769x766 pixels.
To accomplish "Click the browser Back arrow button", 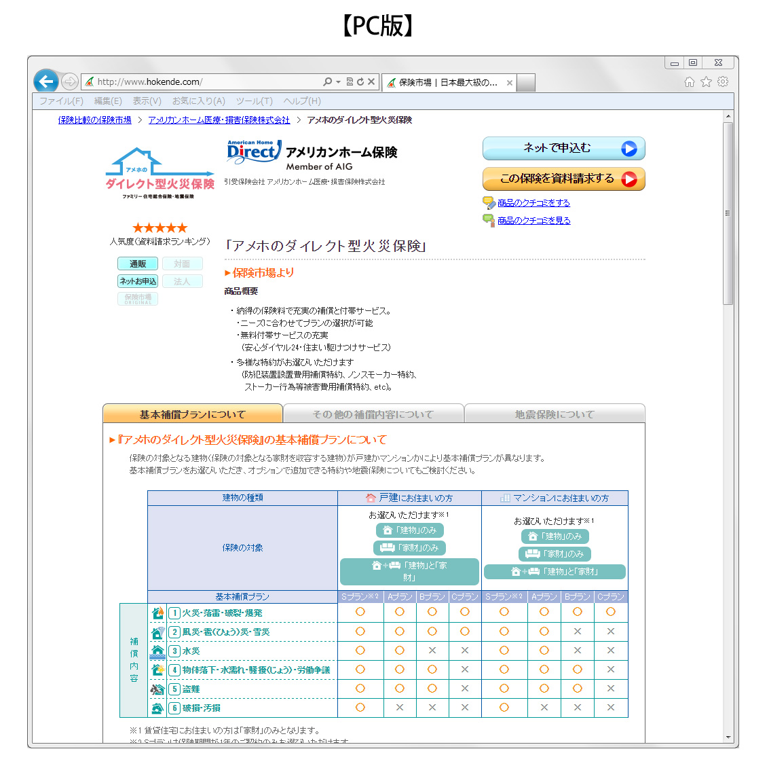I will (x=45, y=82).
